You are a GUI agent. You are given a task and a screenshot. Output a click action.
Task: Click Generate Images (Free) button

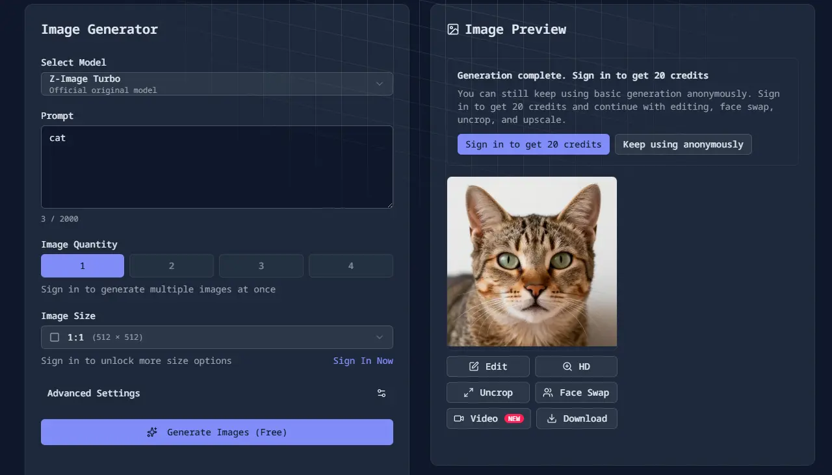pyautogui.click(x=217, y=432)
